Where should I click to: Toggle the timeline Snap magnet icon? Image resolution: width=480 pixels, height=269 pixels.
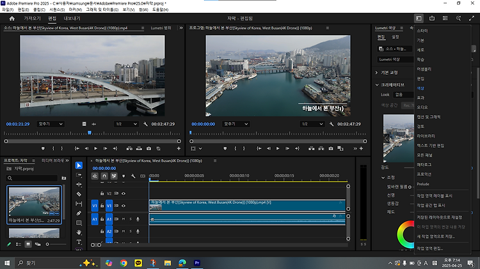(104, 176)
